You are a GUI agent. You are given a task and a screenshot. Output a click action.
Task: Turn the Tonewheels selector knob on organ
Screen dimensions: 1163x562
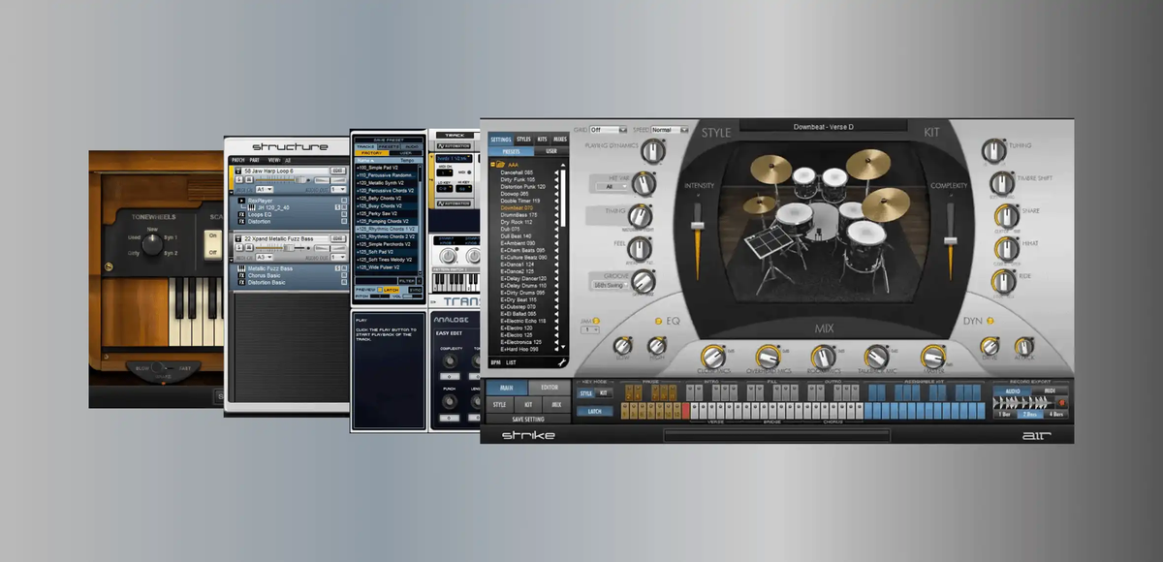point(152,244)
